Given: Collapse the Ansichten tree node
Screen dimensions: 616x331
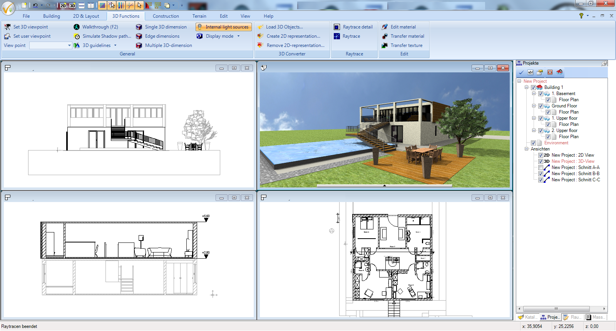Looking at the screenshot, I should (x=526, y=149).
